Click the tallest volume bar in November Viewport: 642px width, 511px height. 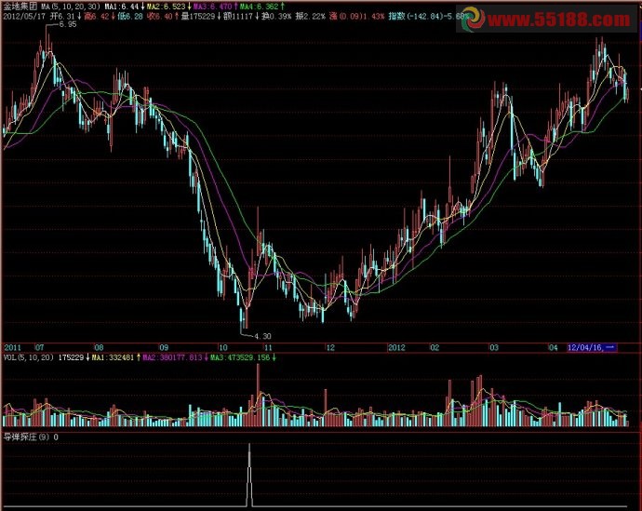pos(258,396)
